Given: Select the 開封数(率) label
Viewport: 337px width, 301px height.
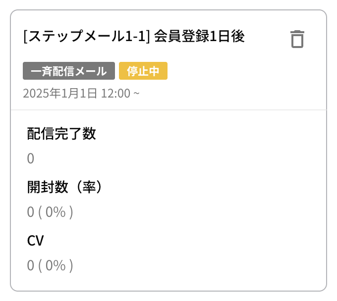Looking at the screenshot, I should (x=64, y=187).
